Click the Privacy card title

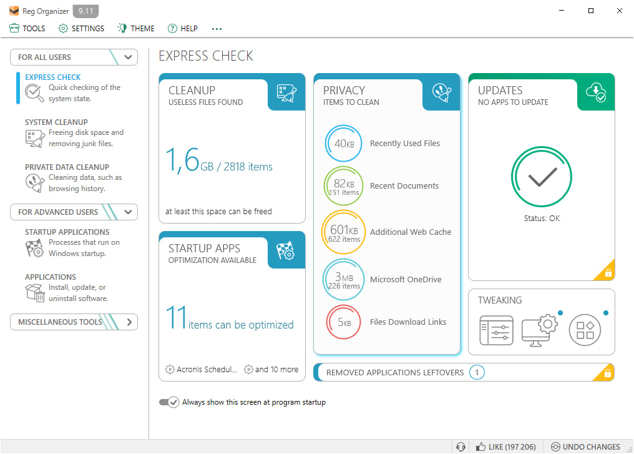[344, 90]
